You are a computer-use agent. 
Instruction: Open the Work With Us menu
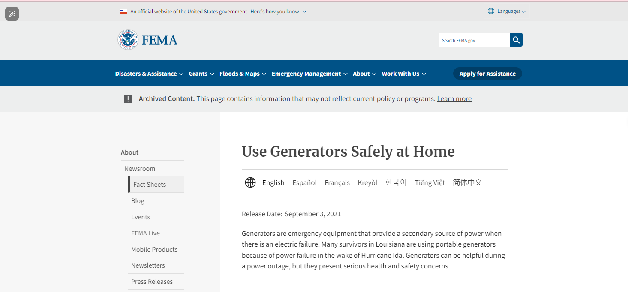tap(404, 74)
